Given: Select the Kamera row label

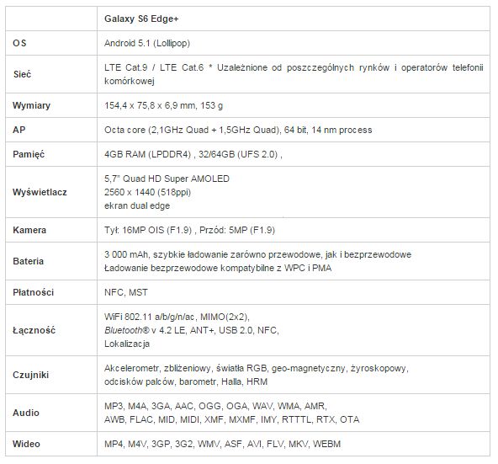Looking at the screenshot, I should (29, 230).
